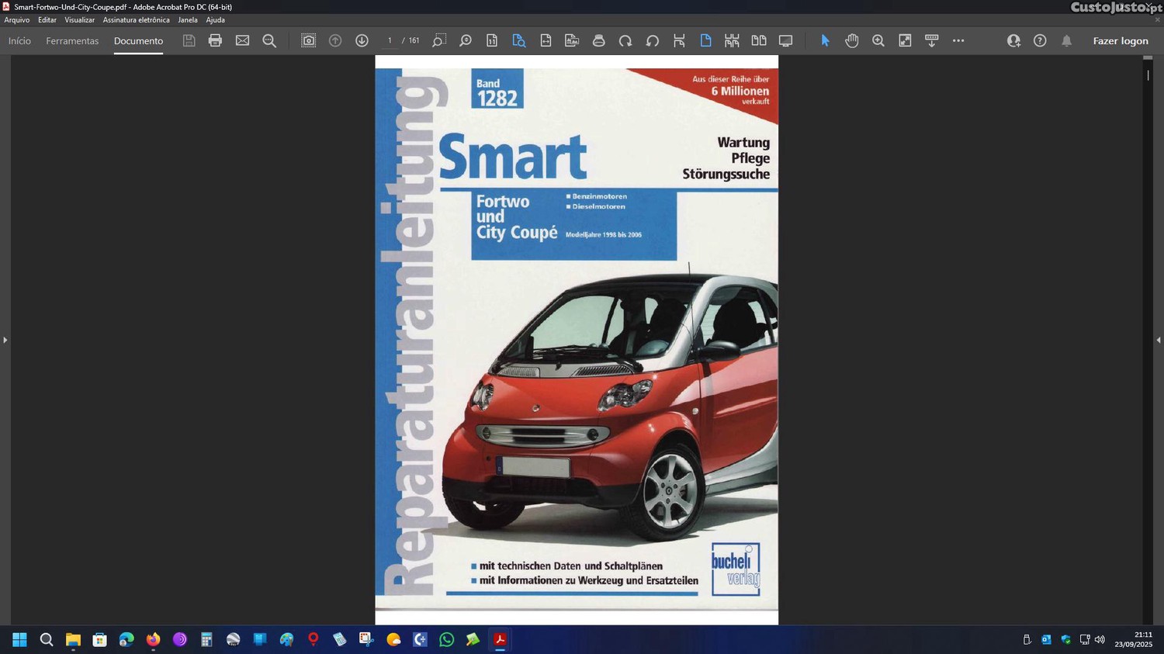Toggle full screen mode monitor icon
Viewport: 1164px width, 654px height.
point(785,40)
